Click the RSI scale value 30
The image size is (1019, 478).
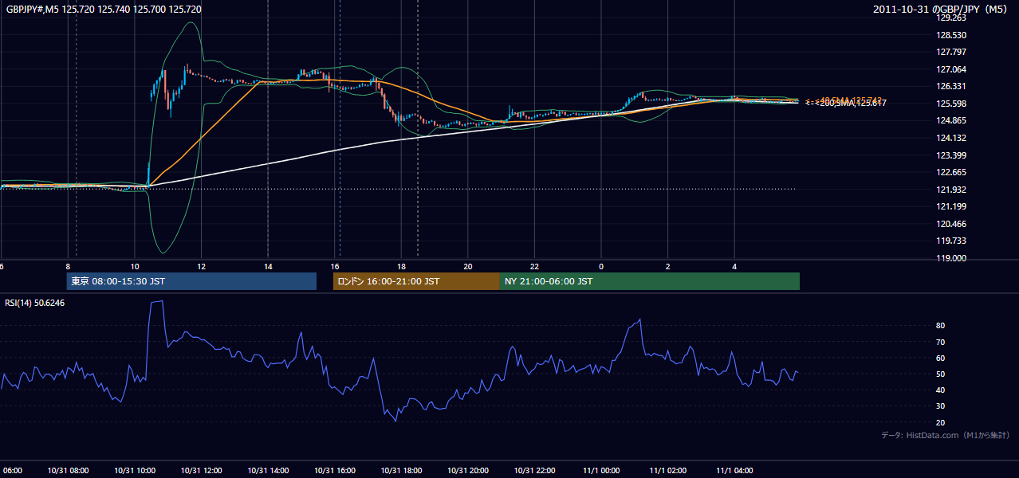[x=941, y=406]
